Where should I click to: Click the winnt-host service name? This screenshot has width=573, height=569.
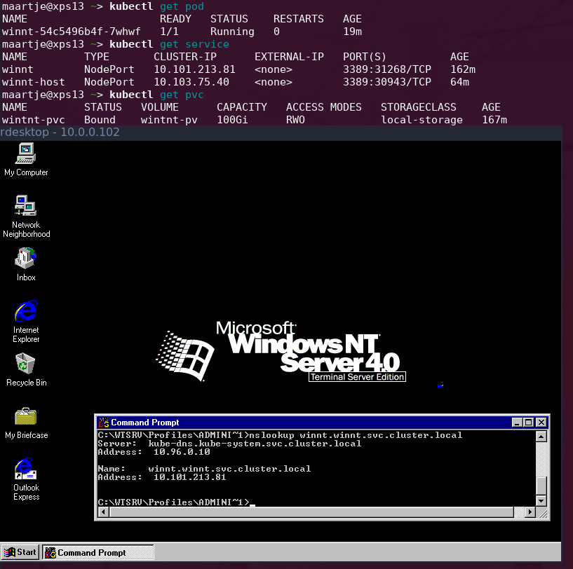point(33,82)
